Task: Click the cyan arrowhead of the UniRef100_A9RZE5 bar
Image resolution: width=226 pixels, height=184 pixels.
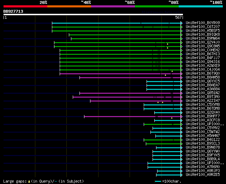Action: [x=182, y=175]
